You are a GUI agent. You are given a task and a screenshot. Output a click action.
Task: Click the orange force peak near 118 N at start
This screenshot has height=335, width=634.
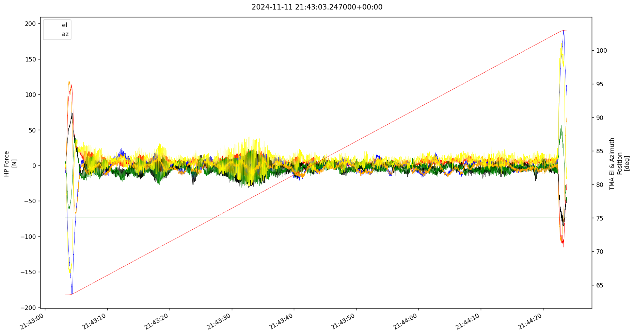tap(69, 82)
